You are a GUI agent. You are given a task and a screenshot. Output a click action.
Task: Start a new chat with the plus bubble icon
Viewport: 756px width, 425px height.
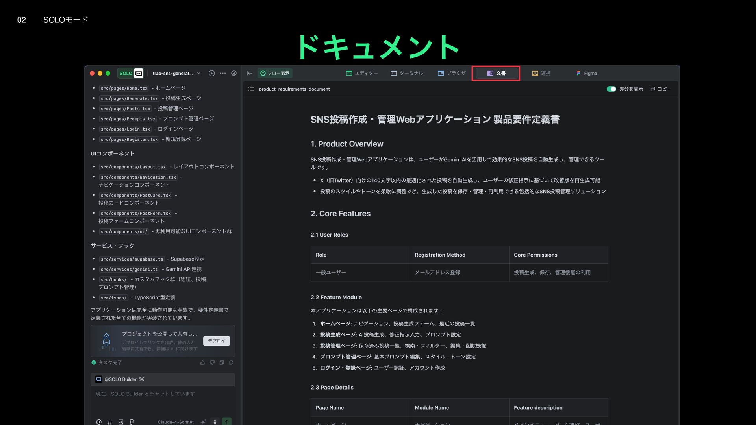pyautogui.click(x=211, y=73)
